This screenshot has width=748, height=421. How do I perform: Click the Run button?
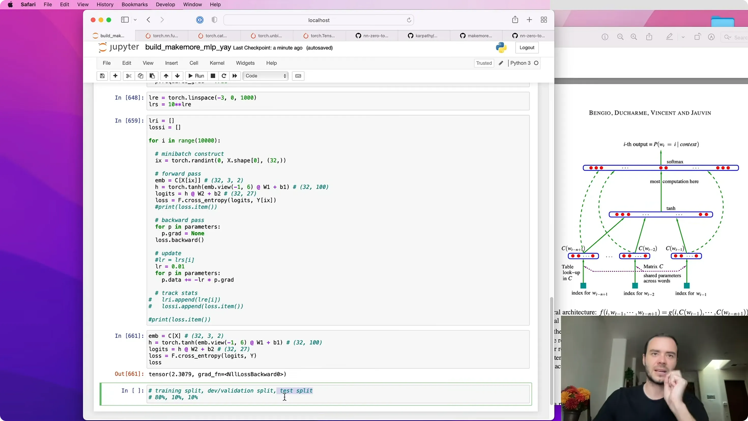(196, 76)
